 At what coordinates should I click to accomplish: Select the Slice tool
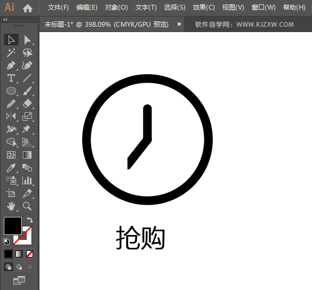27,193
